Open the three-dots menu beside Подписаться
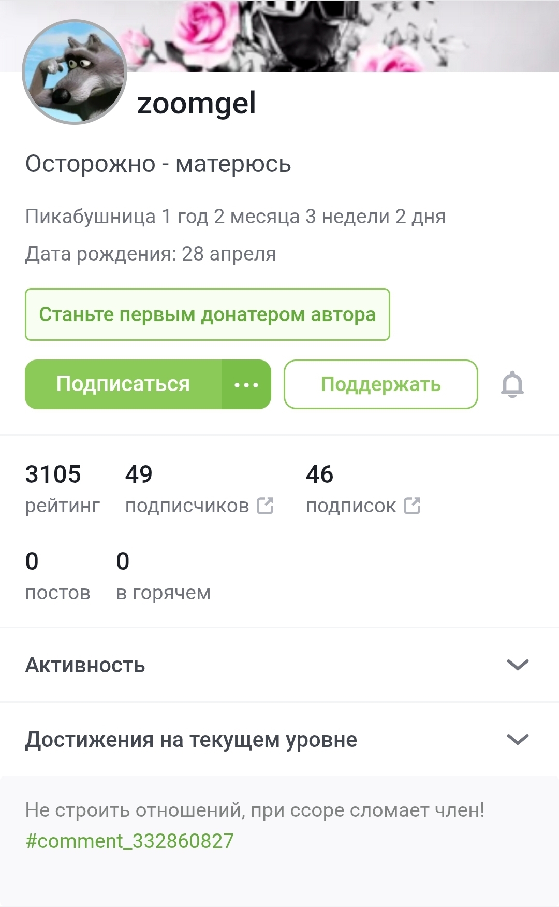 click(246, 385)
